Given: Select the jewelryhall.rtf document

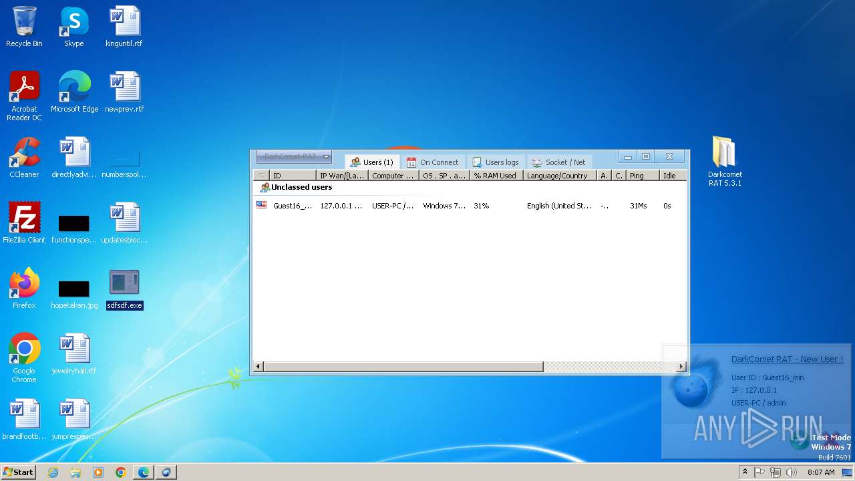Looking at the screenshot, I should tap(74, 354).
